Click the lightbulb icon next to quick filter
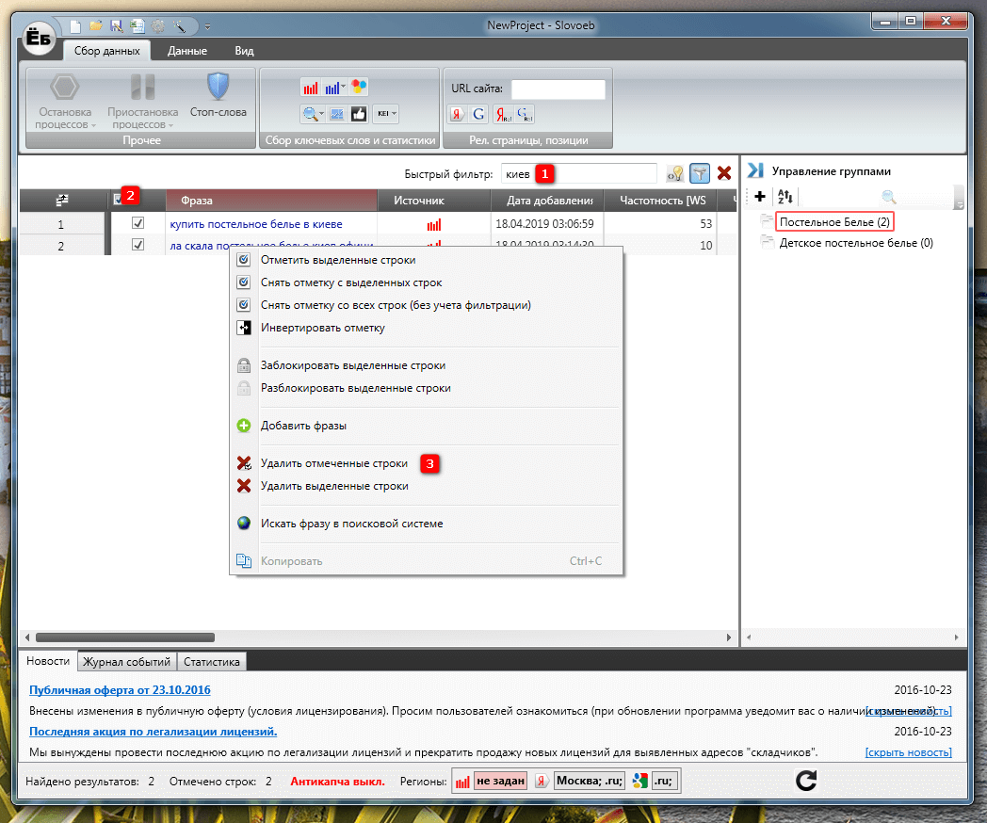This screenshot has width=987, height=823. click(x=675, y=173)
